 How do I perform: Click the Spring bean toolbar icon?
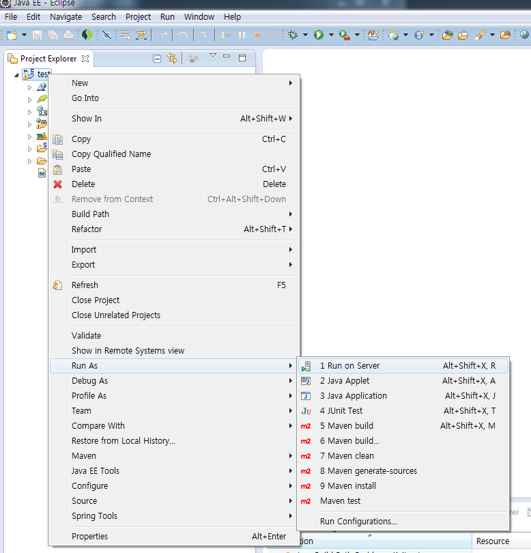click(x=419, y=35)
